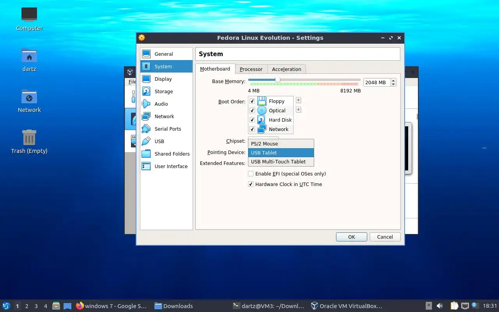This screenshot has height=312, width=499.
Task: Choose PS/2 Mouse from the dropdown list
Action: click(281, 144)
